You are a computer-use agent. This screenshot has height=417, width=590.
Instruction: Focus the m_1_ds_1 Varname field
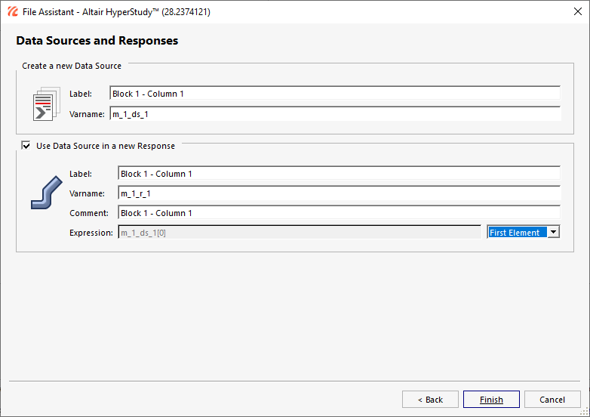[335, 114]
